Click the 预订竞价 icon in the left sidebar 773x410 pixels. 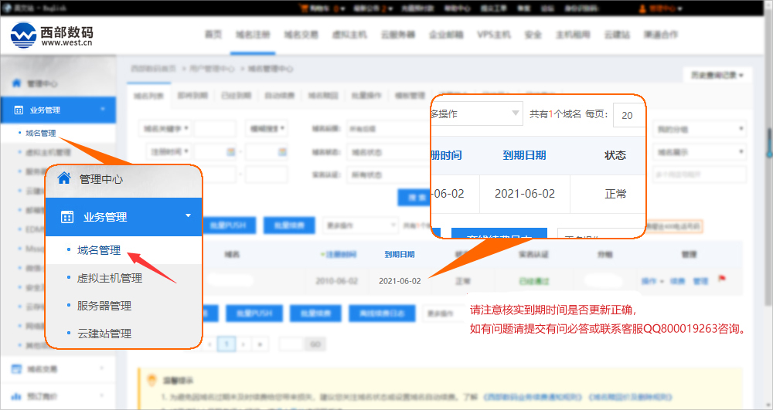[x=16, y=396]
